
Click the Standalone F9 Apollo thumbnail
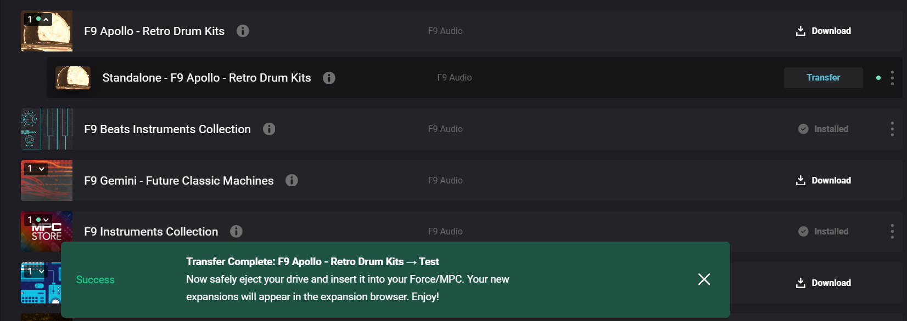pyautogui.click(x=73, y=78)
